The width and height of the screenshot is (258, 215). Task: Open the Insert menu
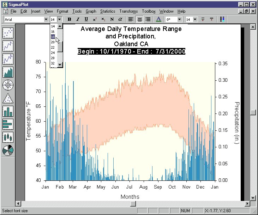click(x=36, y=11)
